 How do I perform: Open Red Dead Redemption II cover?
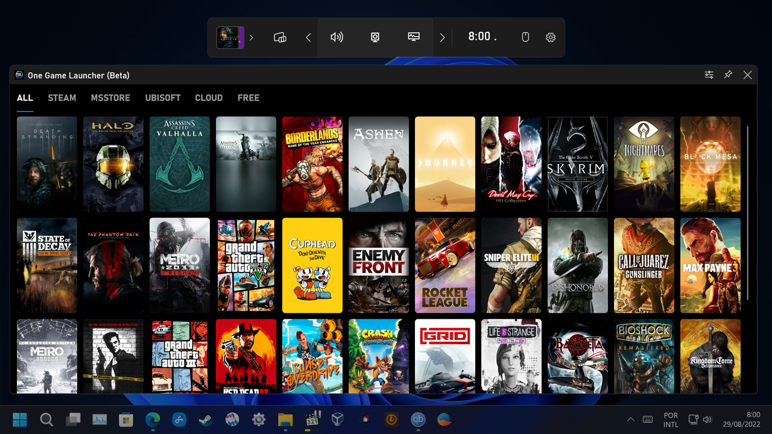(x=246, y=356)
